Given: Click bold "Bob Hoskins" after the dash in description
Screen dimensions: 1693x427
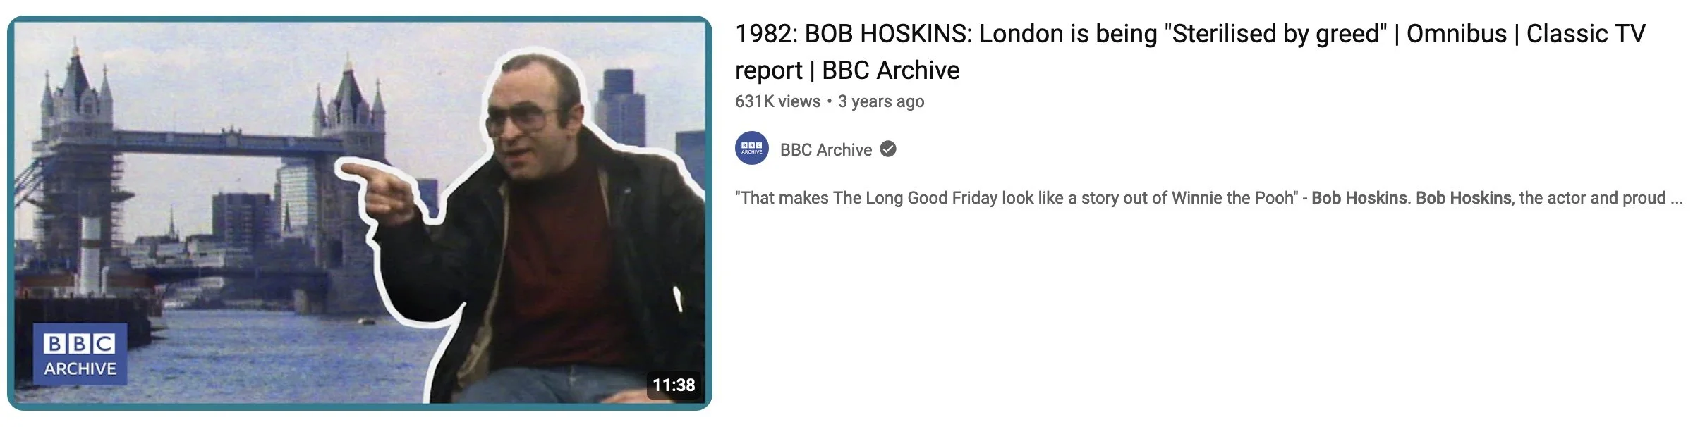Looking at the screenshot, I should tap(1359, 198).
